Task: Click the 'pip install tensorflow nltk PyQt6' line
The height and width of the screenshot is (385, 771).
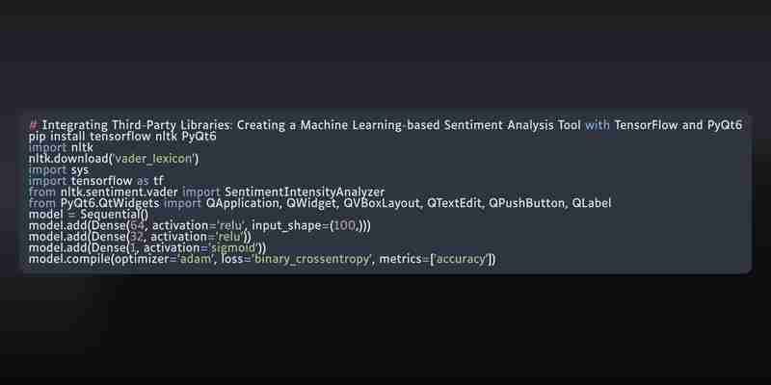Action: [122, 137]
